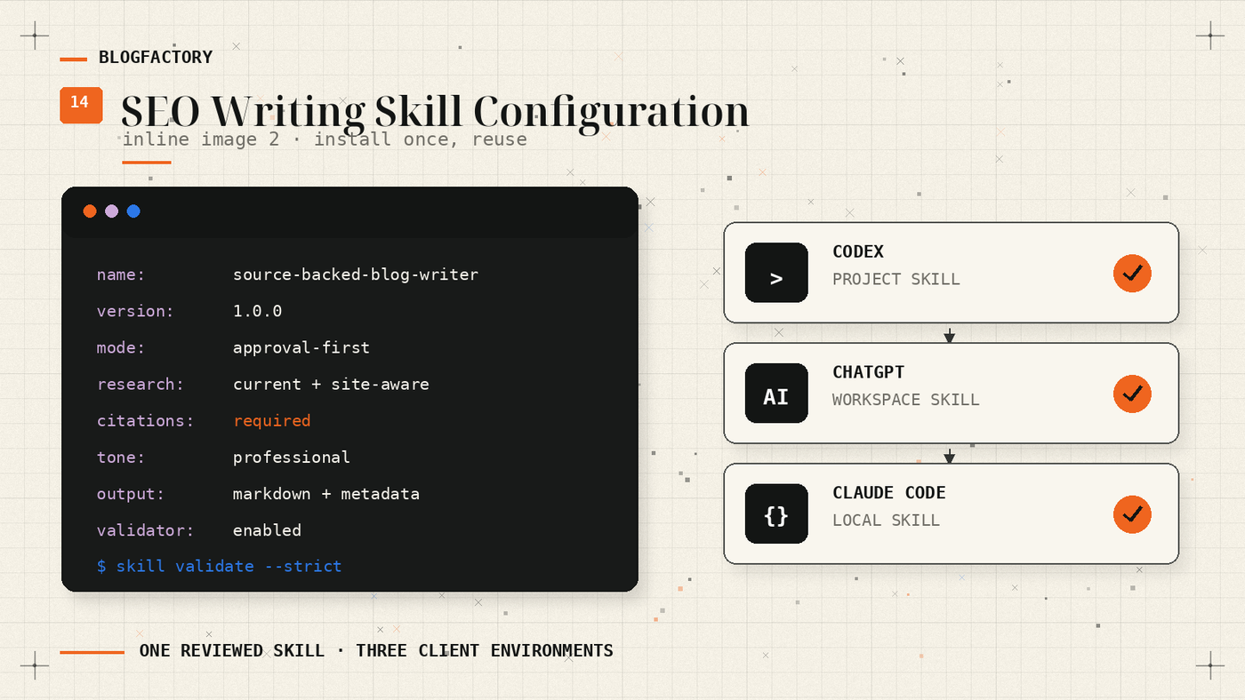
Task: Click the orange checkmark on Claude Code card
Action: 1132,513
